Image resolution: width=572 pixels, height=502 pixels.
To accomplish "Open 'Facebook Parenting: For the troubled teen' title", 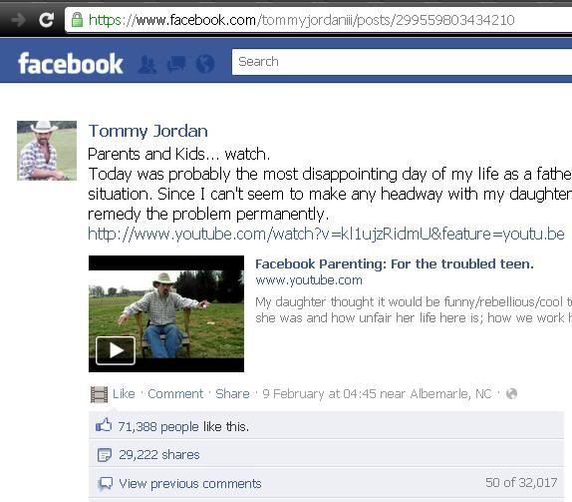I will [x=395, y=263].
